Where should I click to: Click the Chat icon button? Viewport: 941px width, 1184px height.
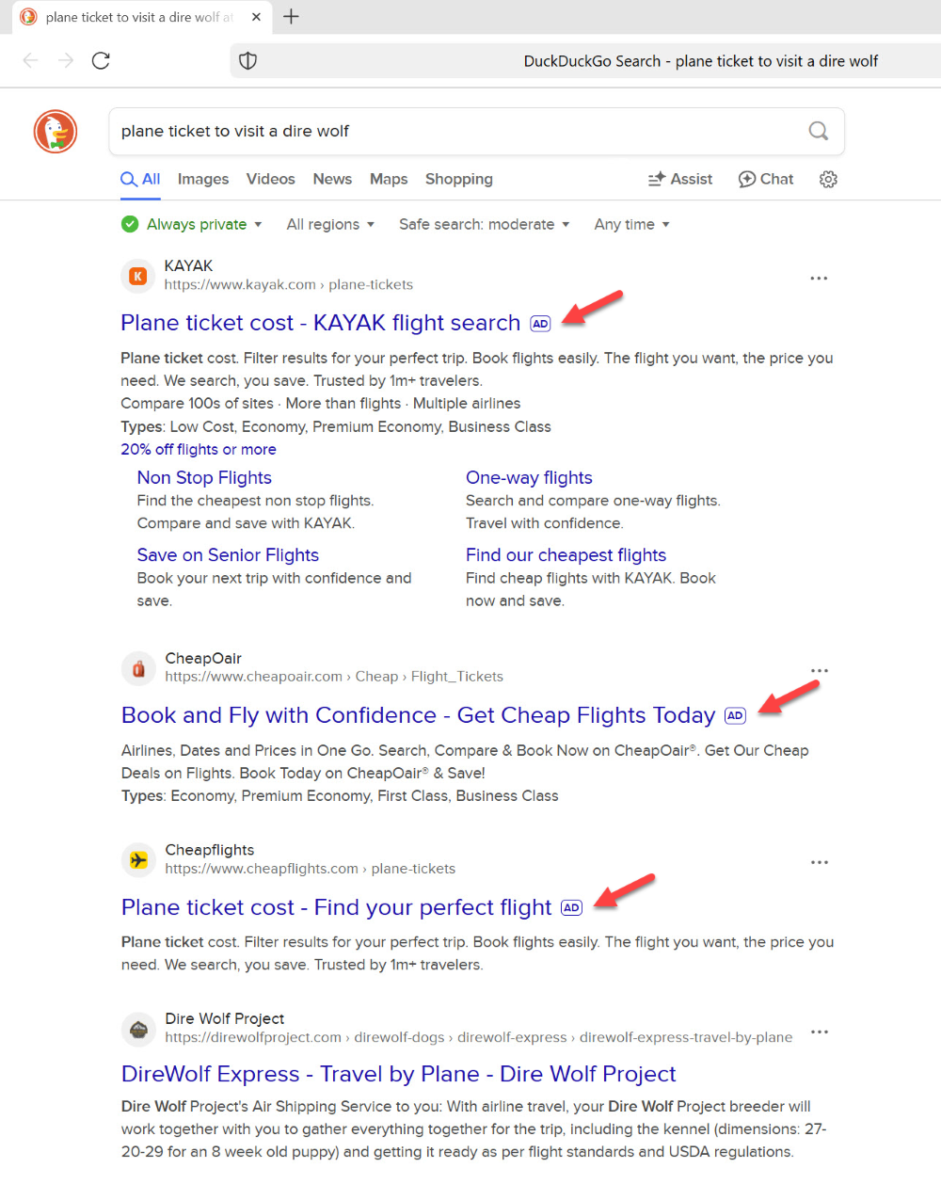click(x=766, y=179)
